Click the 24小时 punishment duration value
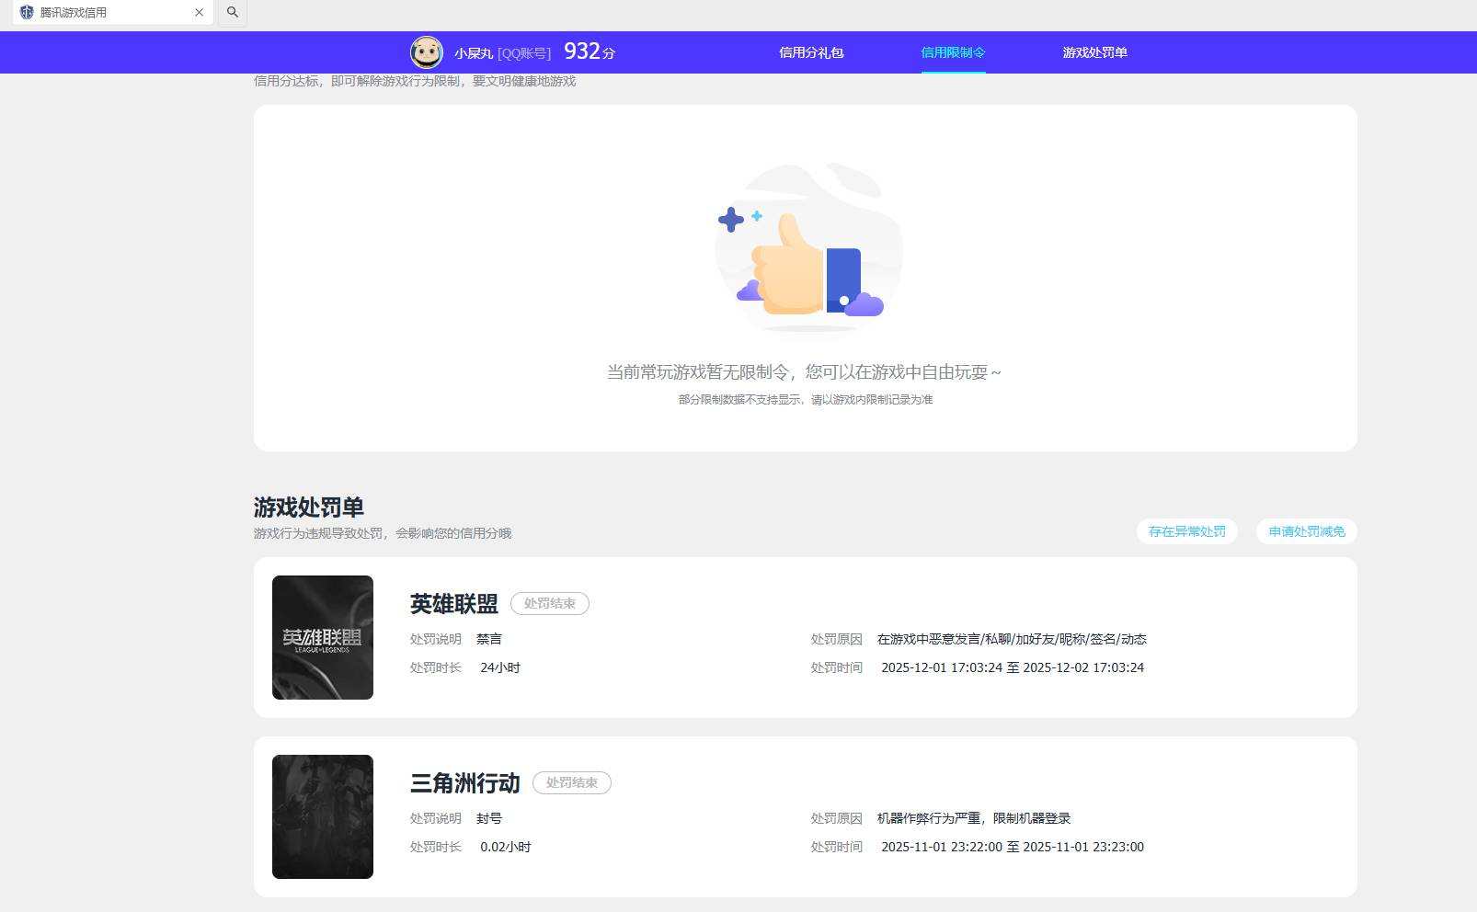This screenshot has height=912, width=1477. click(500, 667)
